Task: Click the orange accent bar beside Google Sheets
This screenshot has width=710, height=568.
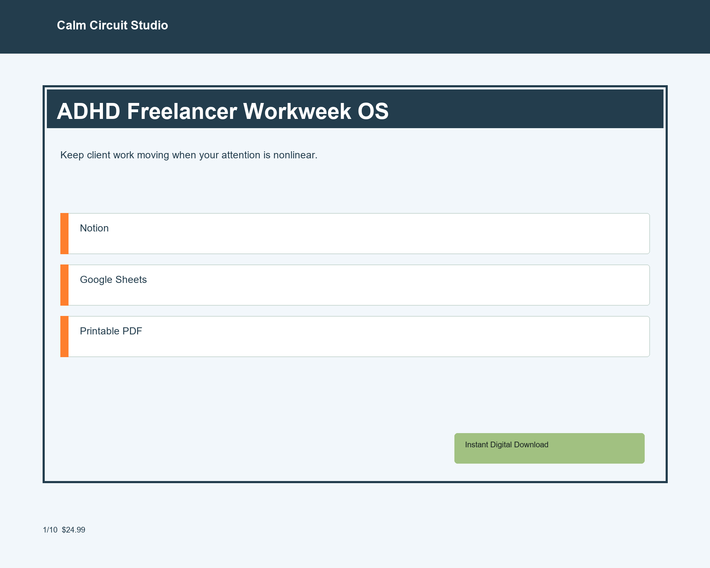Action: point(64,285)
